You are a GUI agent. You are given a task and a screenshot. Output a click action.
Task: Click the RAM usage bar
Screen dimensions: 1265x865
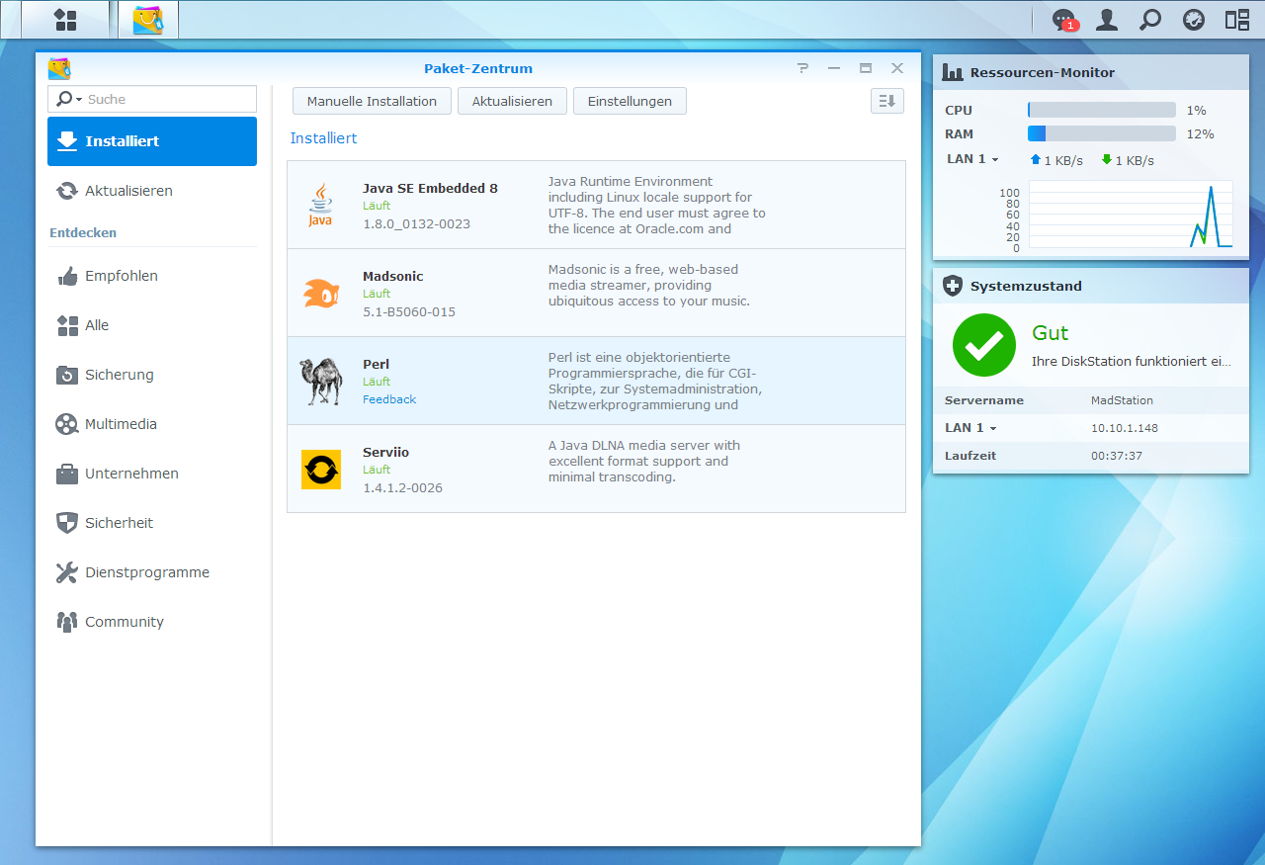point(1101,133)
